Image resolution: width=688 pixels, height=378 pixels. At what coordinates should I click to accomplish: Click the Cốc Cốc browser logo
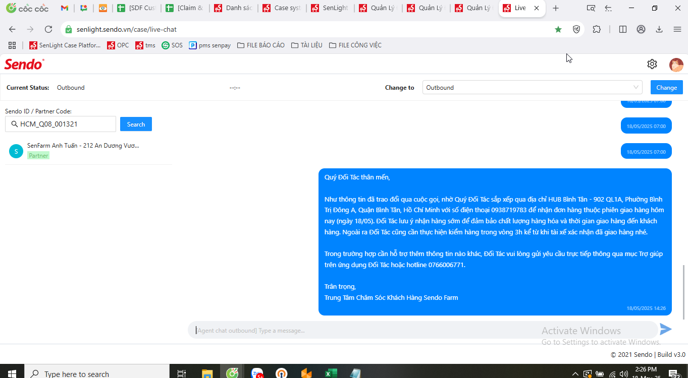pyautogui.click(x=27, y=8)
